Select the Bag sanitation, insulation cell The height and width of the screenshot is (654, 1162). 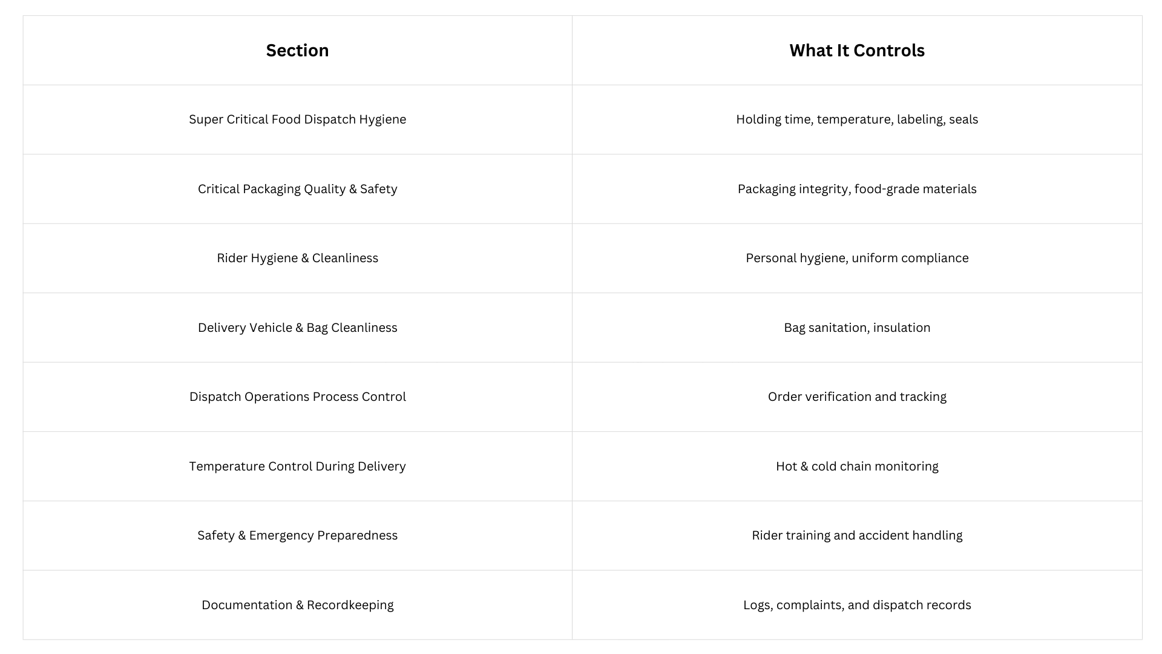(856, 328)
